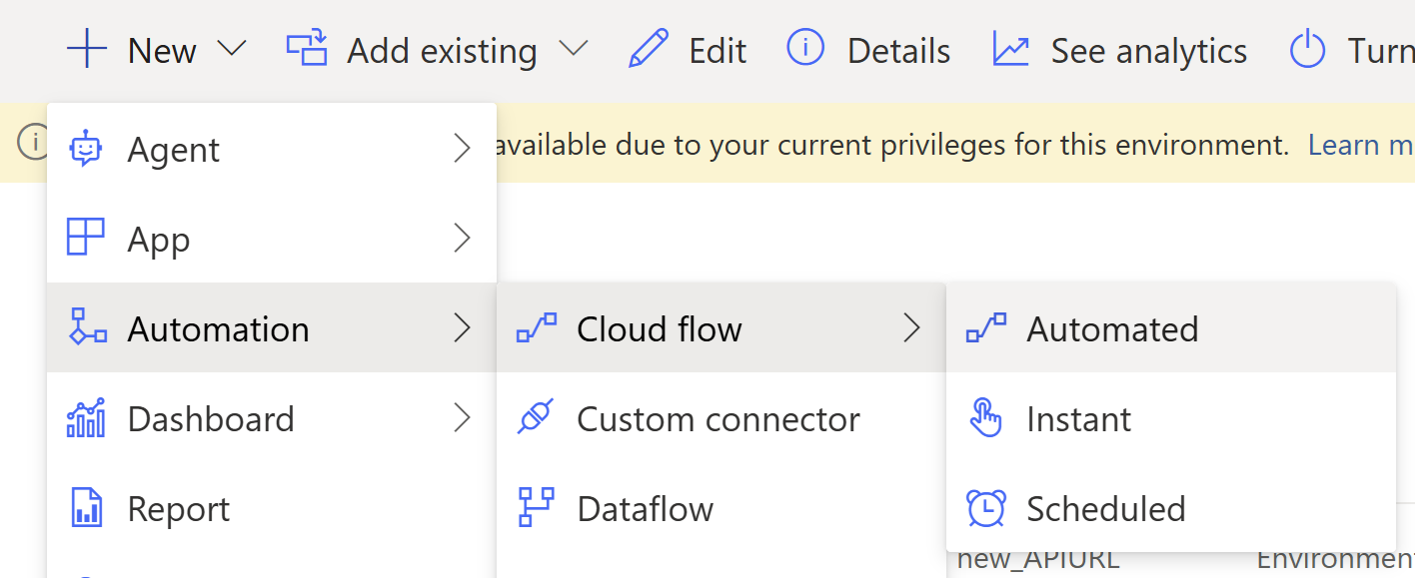Screen dimensions: 1415x578
Task: Click the Edit pencil icon
Action: pos(649,49)
